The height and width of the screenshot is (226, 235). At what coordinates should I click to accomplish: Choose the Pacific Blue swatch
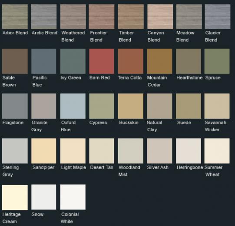44,61
